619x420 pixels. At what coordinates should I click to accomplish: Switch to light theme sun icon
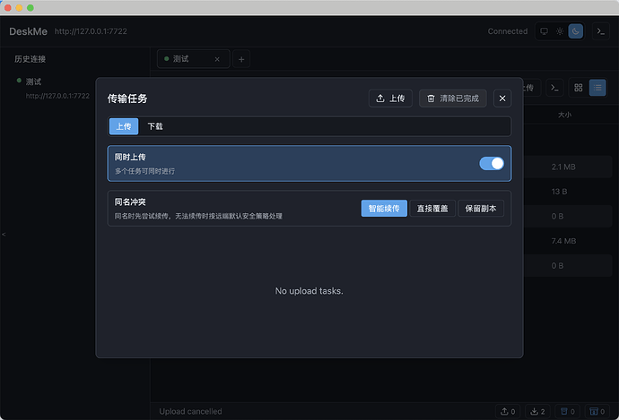(560, 31)
